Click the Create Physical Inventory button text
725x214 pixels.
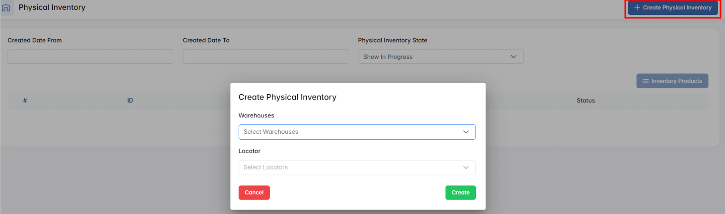point(677,8)
